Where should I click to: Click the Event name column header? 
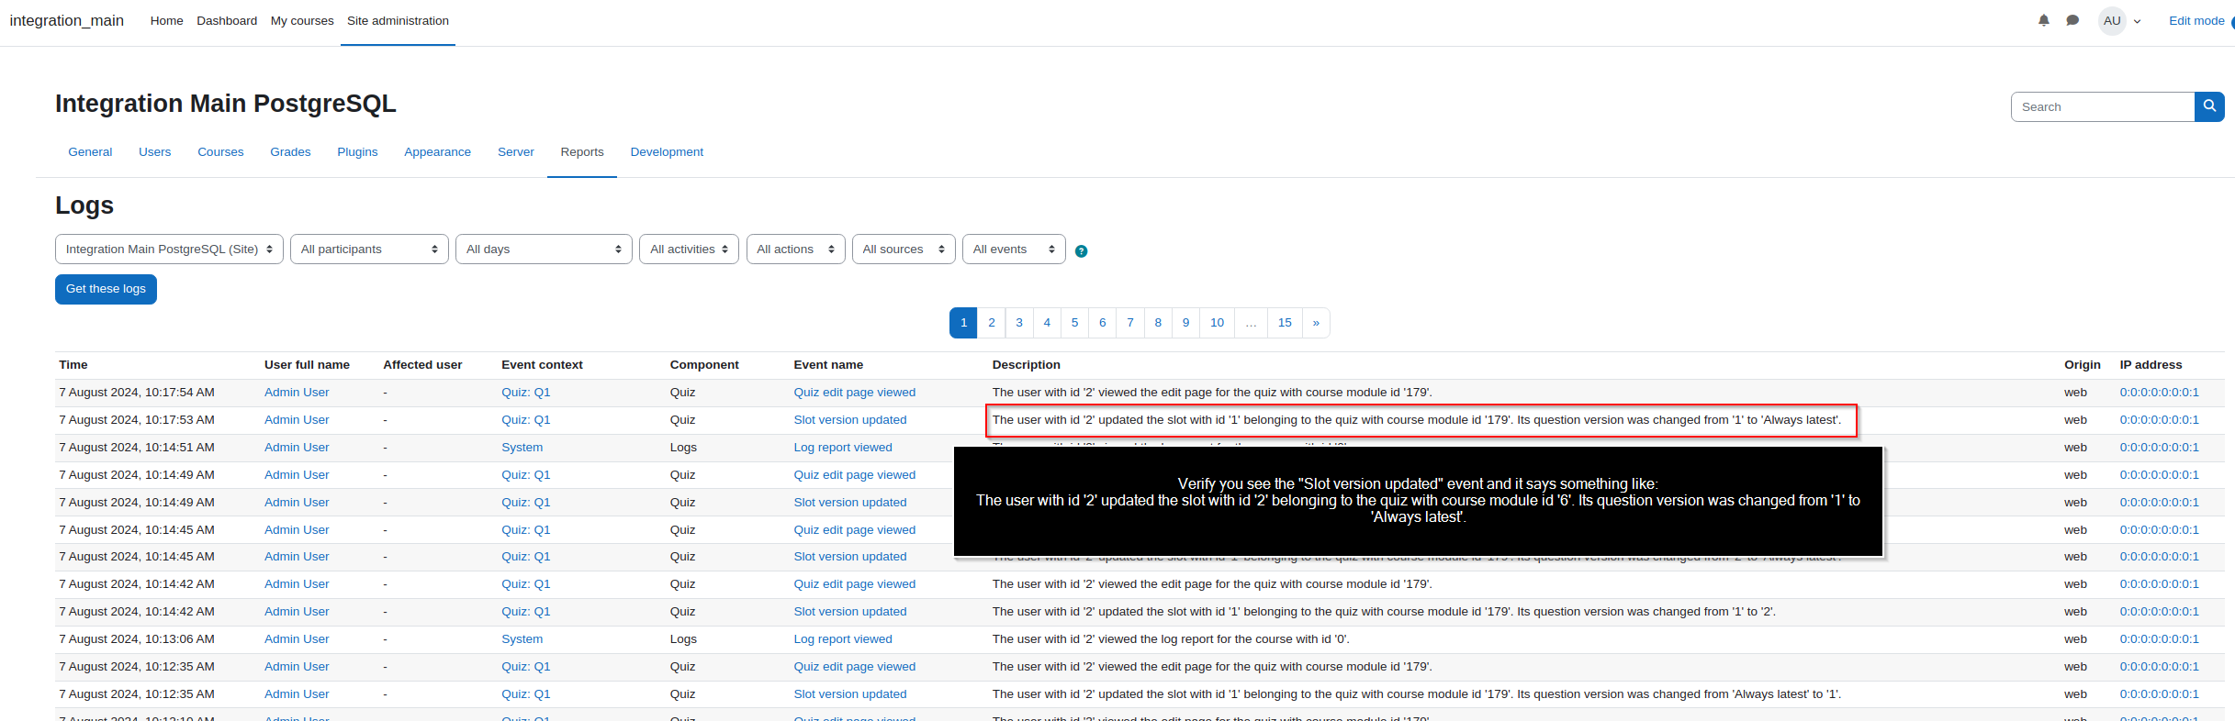(828, 365)
